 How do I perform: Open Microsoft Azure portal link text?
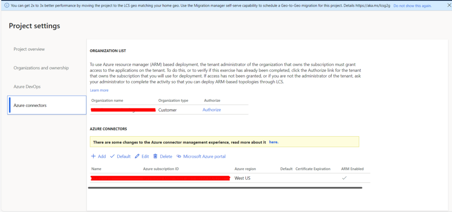pyautogui.click(x=204, y=156)
